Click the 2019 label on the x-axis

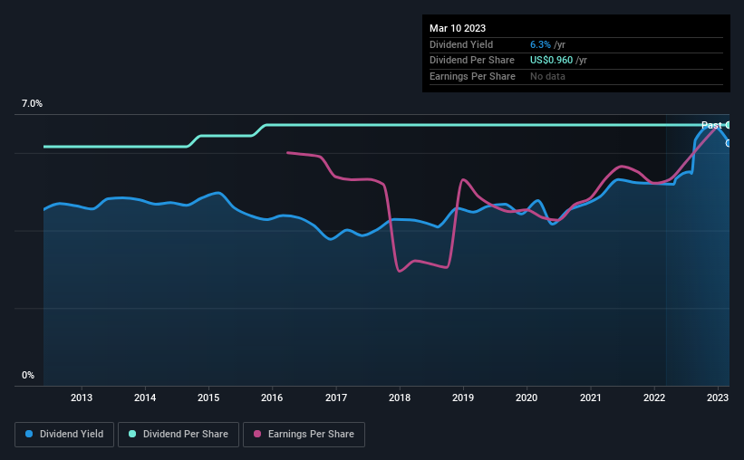(463, 397)
